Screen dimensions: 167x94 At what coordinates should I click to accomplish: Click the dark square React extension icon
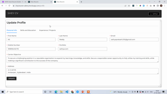click(133, 6)
